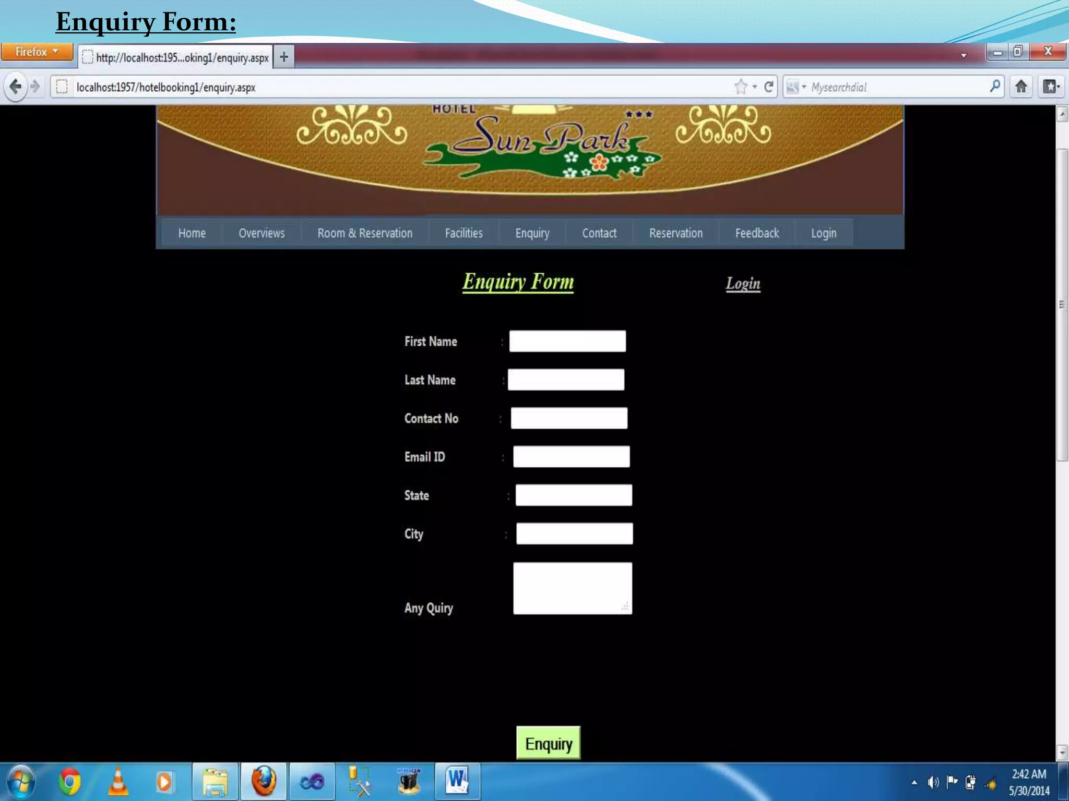This screenshot has height=801, width=1069.
Task: Click the taskbar clock 2:42 AM
Action: 1029,782
